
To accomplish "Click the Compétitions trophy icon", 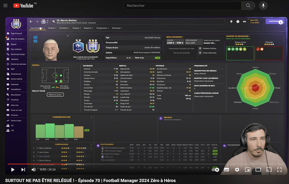I will point(8,89).
